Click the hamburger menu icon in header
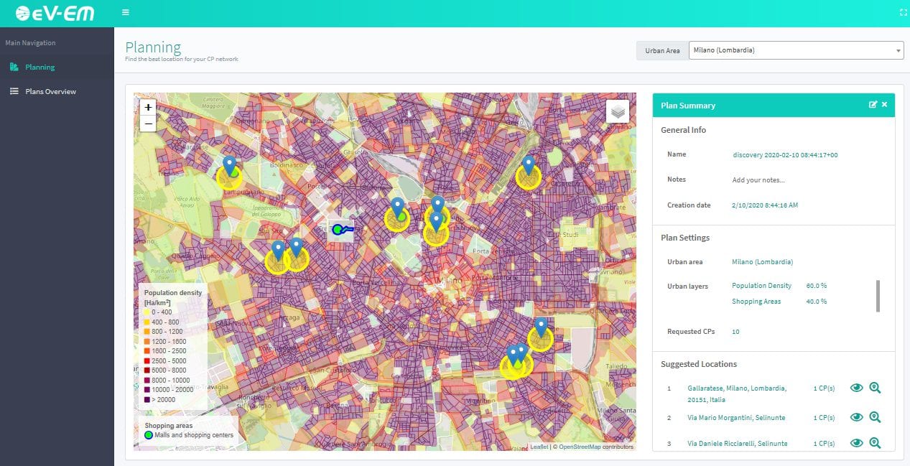The width and height of the screenshot is (910, 466). [x=126, y=12]
